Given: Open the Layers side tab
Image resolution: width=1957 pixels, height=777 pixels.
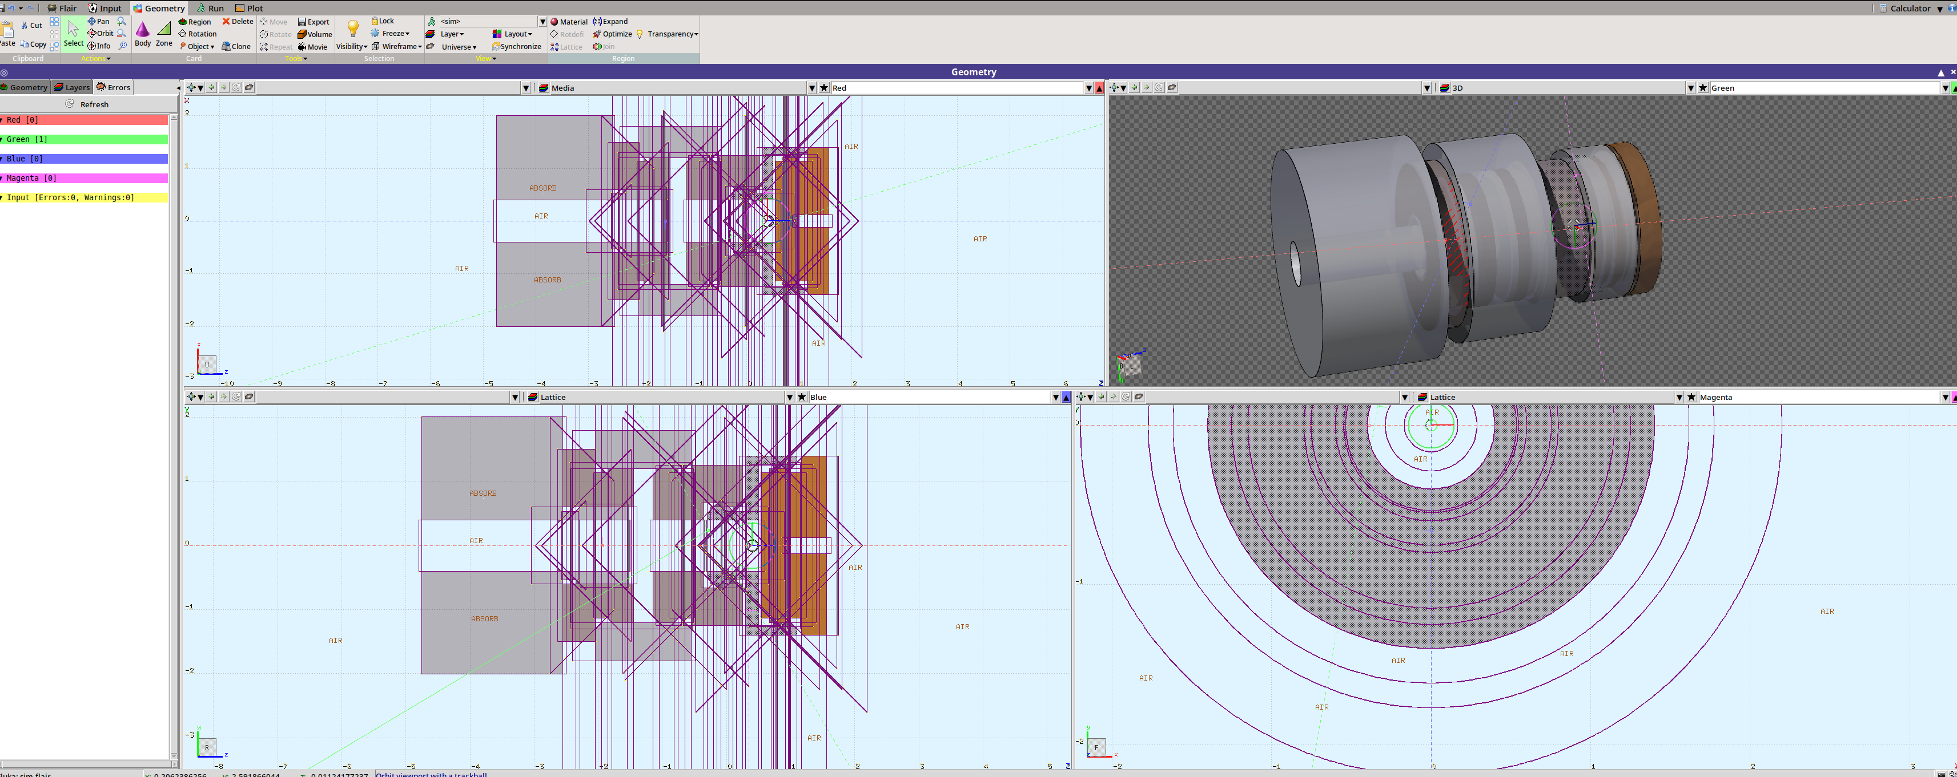Looking at the screenshot, I should click(72, 87).
